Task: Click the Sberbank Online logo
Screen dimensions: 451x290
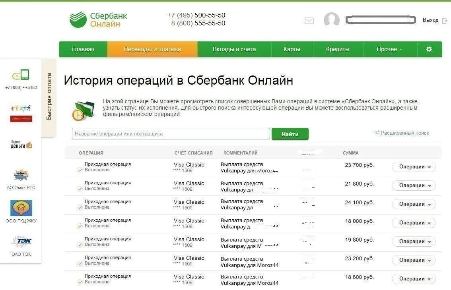Action: click(98, 19)
